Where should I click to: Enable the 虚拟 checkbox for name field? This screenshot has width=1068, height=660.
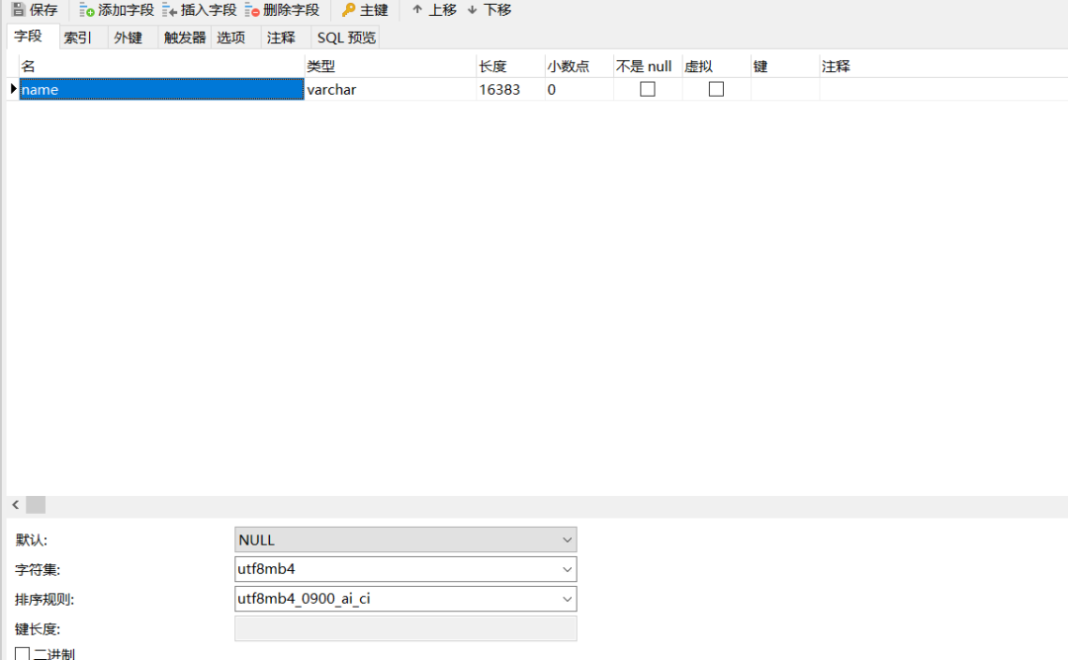click(715, 88)
